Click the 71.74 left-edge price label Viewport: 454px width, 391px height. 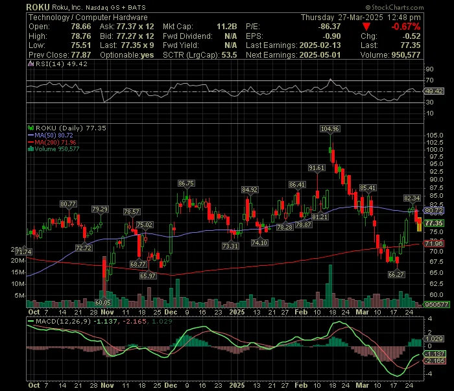(x=23, y=252)
